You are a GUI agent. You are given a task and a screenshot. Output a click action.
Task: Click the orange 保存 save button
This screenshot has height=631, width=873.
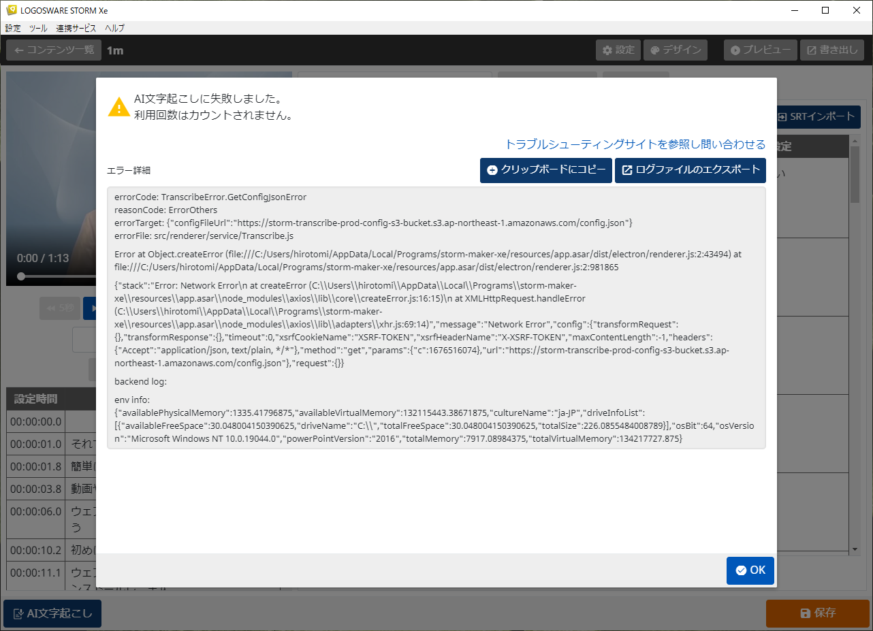(818, 613)
